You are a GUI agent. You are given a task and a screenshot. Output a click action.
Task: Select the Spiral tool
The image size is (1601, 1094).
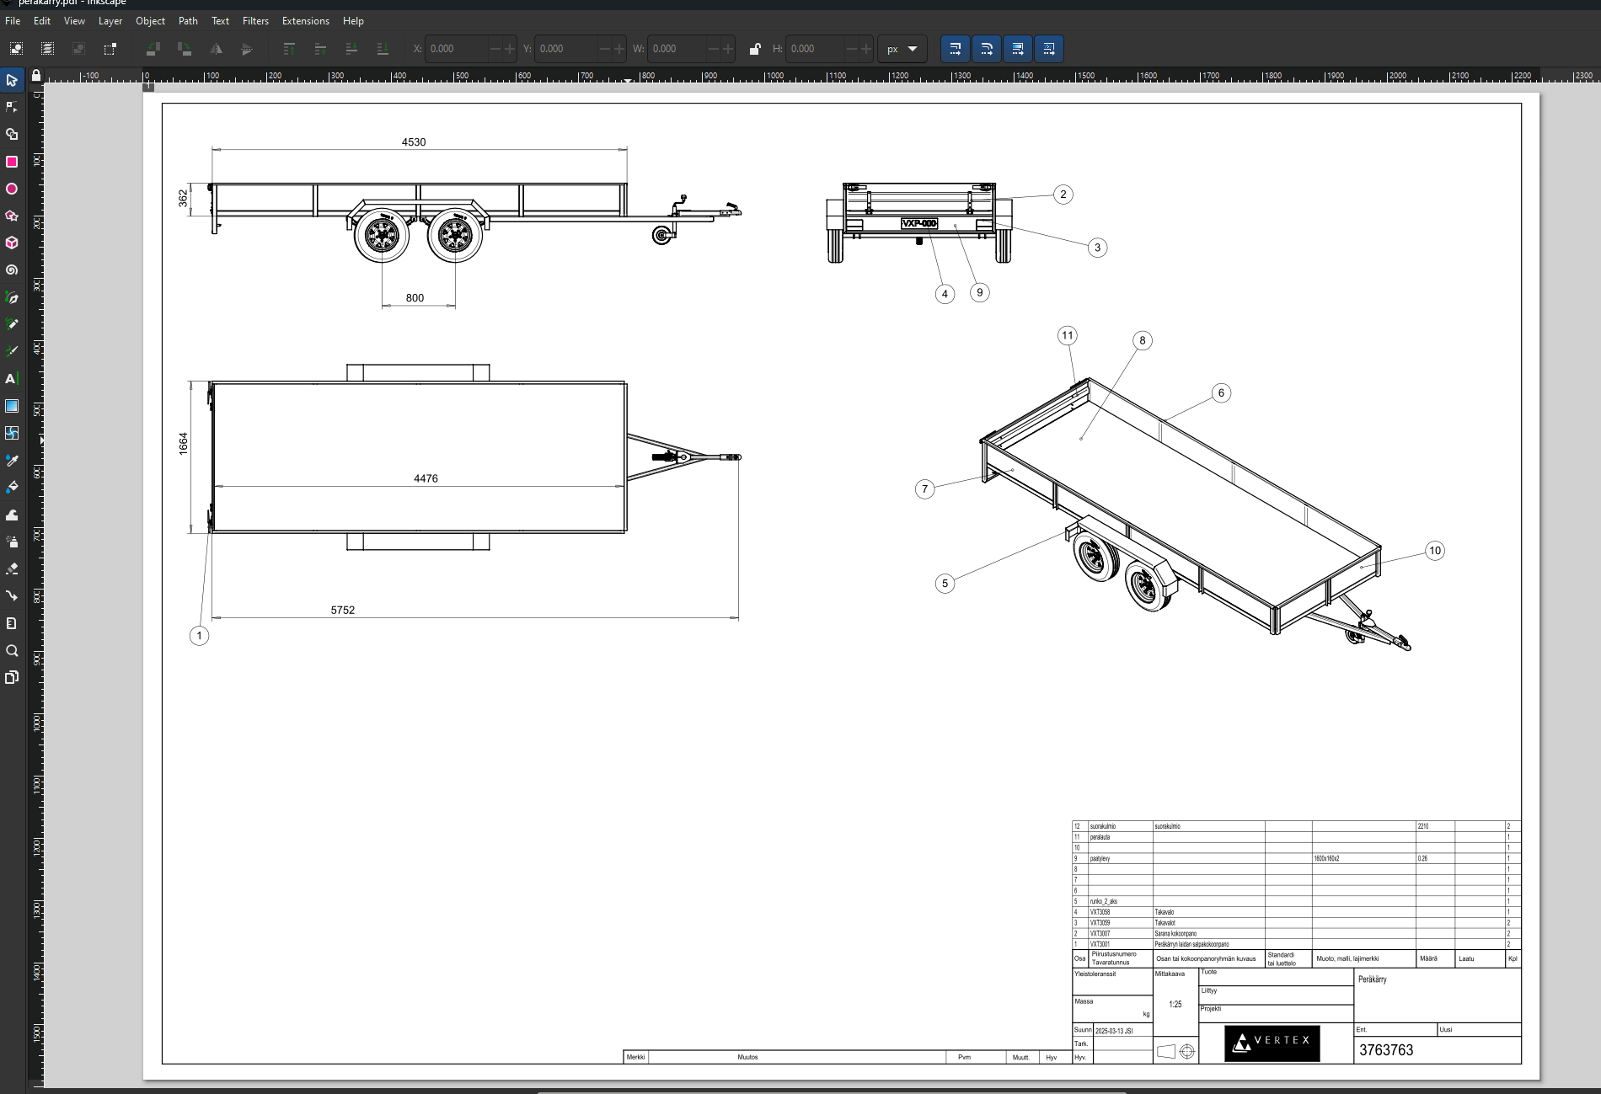tap(12, 270)
